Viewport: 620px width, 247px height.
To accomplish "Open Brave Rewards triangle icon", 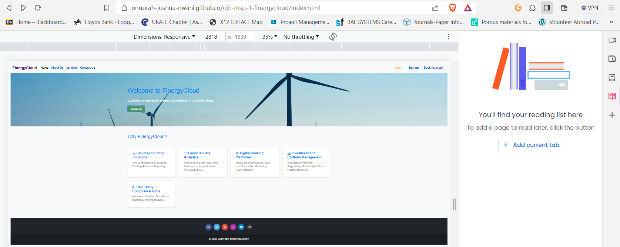I will [468, 8].
